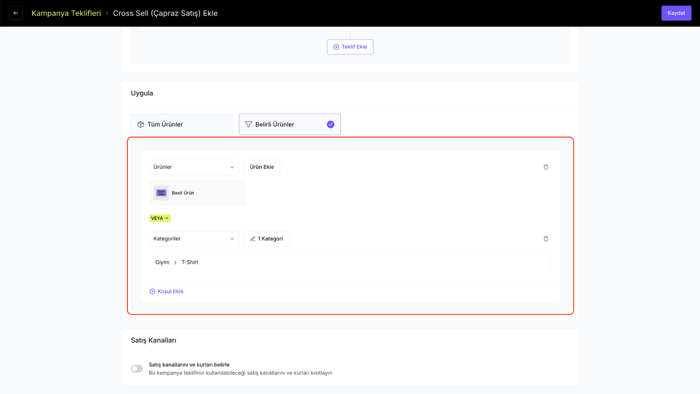
Task: Add a new offer with Teklif Ekle
Action: click(350, 47)
